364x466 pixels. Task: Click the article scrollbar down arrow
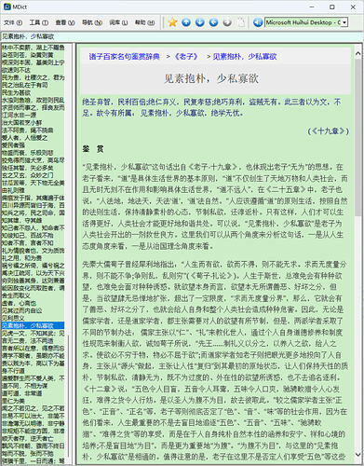(358, 455)
